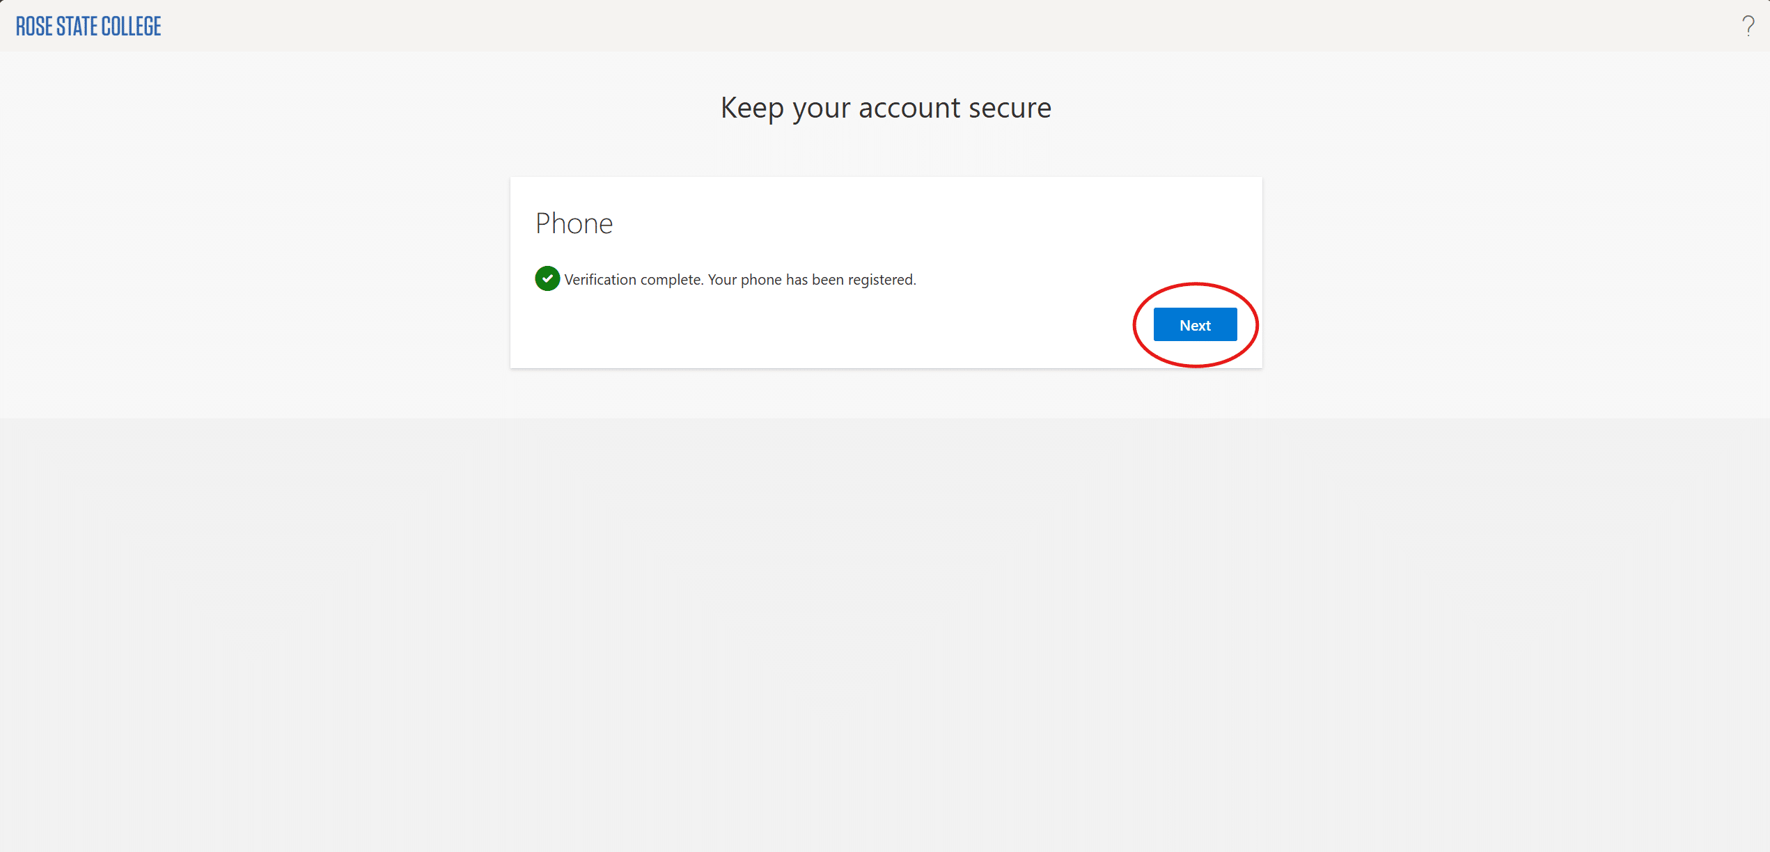
Task: Click the word "registered" in the message
Action: [880, 280]
